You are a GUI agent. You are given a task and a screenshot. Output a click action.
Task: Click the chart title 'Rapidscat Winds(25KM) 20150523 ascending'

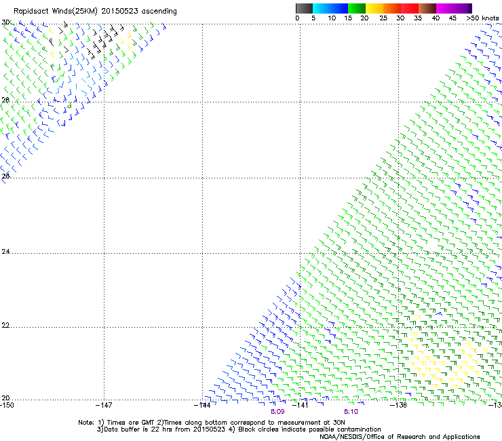(x=95, y=12)
